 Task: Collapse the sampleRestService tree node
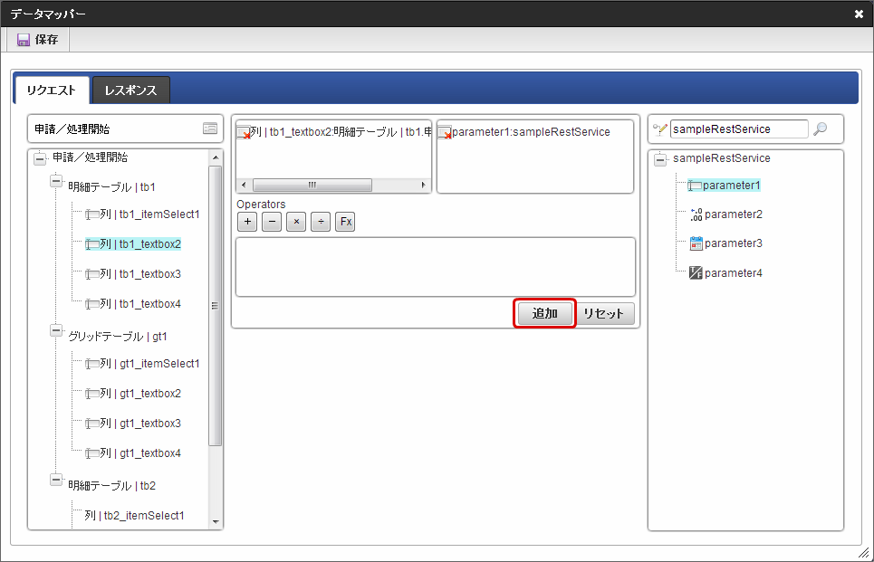click(660, 159)
